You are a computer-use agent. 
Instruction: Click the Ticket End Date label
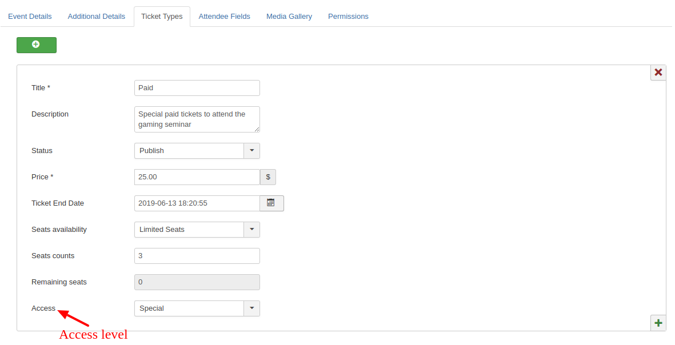[58, 203]
